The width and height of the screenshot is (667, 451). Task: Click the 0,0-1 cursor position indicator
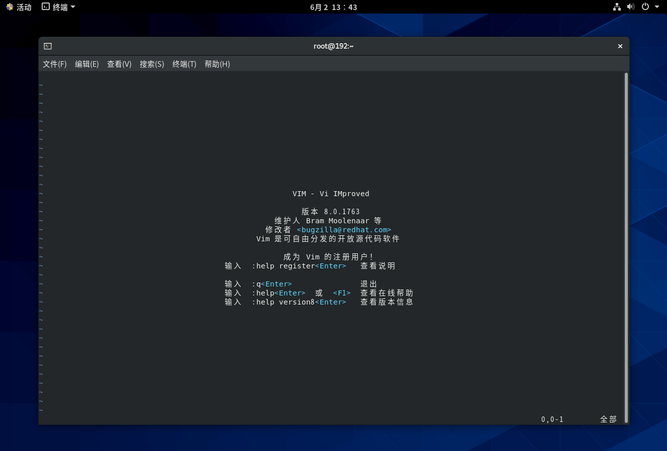click(552, 419)
